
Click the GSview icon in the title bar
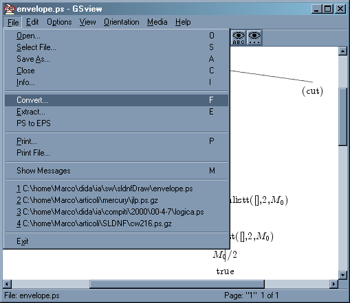point(10,9)
